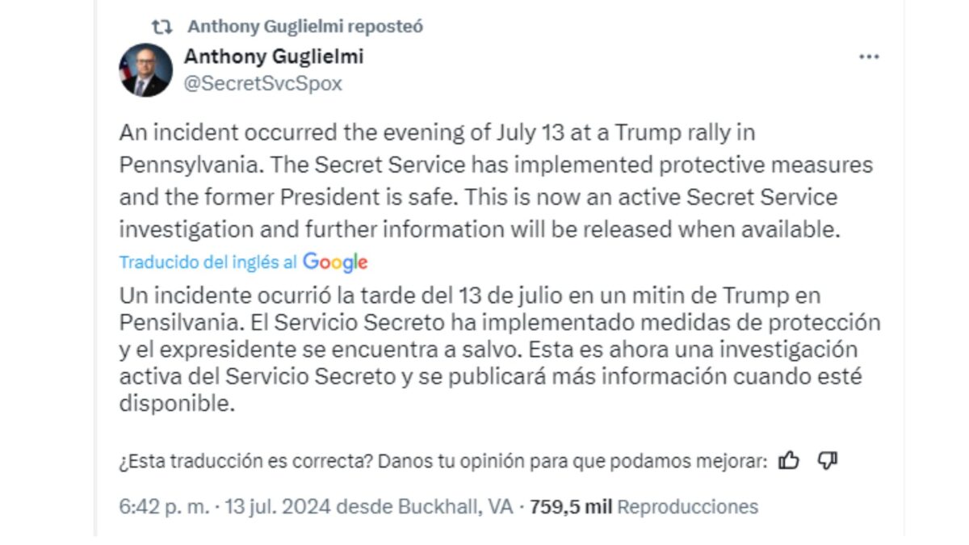The height and width of the screenshot is (545, 969).
Task: Toggle translation approval with the like icon
Action: [x=787, y=460]
